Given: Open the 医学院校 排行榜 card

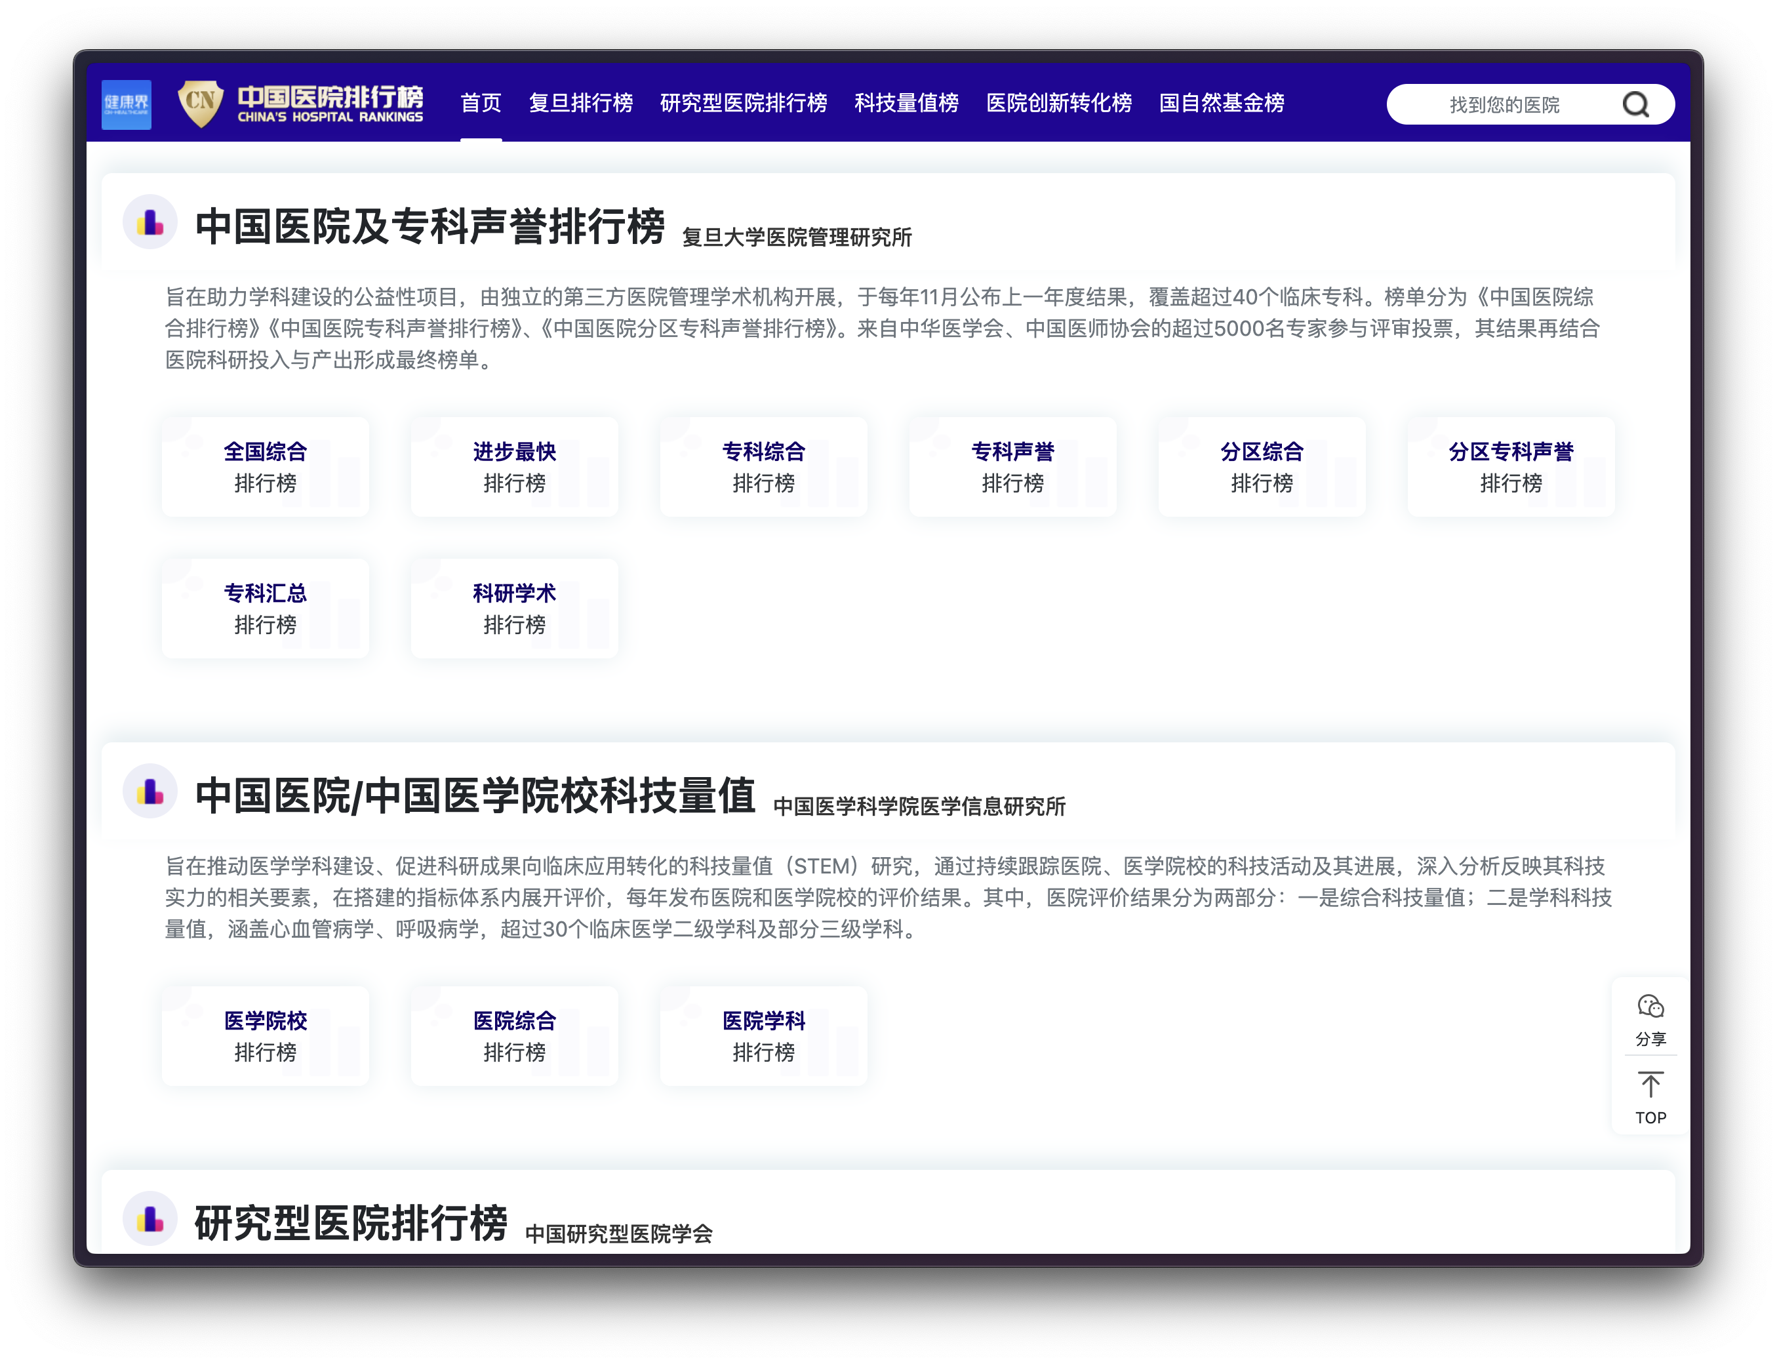Looking at the screenshot, I should click(266, 1036).
